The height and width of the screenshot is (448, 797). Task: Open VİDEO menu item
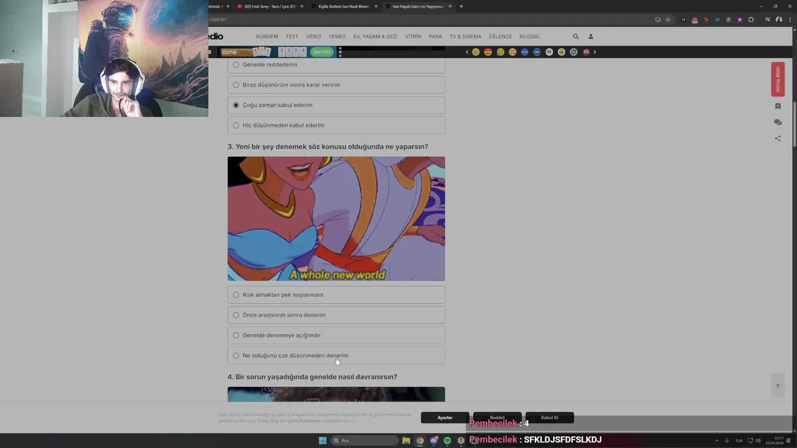[313, 37]
